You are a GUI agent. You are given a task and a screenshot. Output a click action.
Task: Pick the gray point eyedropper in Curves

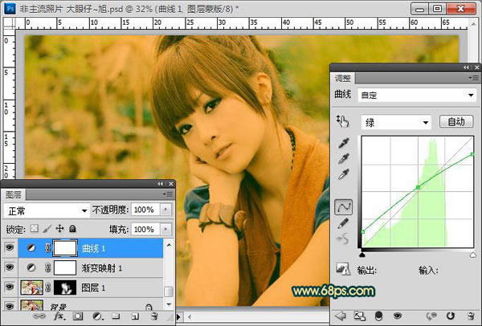tap(343, 158)
